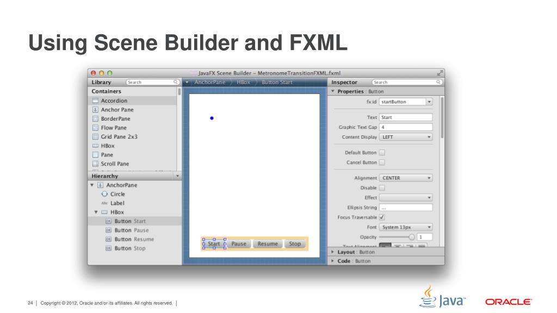
Task: Click the Library list scrollbar
Action: [x=180, y=91]
